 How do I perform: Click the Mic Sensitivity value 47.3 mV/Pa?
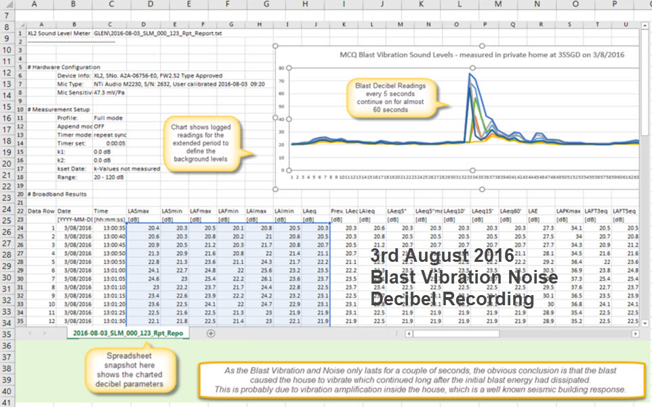(108, 92)
